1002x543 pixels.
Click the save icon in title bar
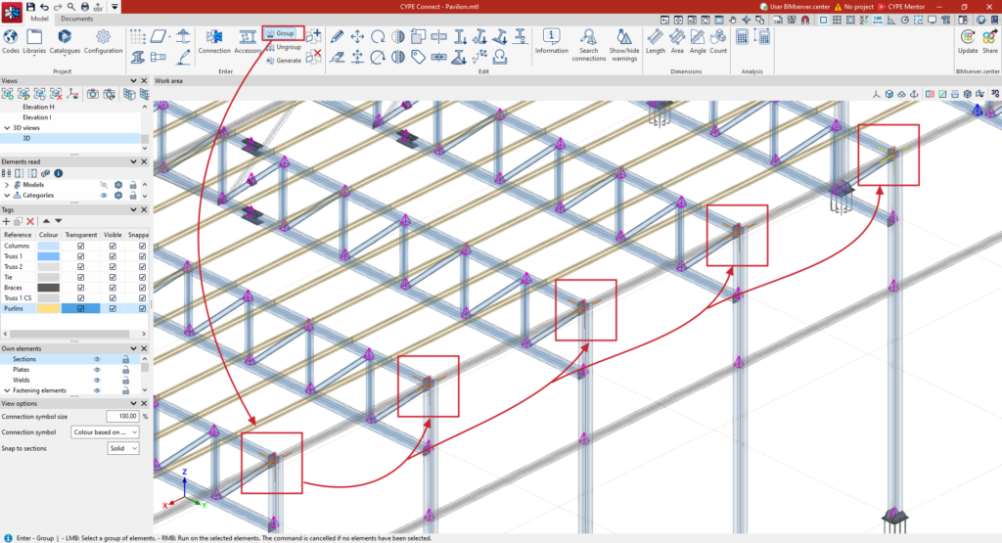(x=30, y=7)
